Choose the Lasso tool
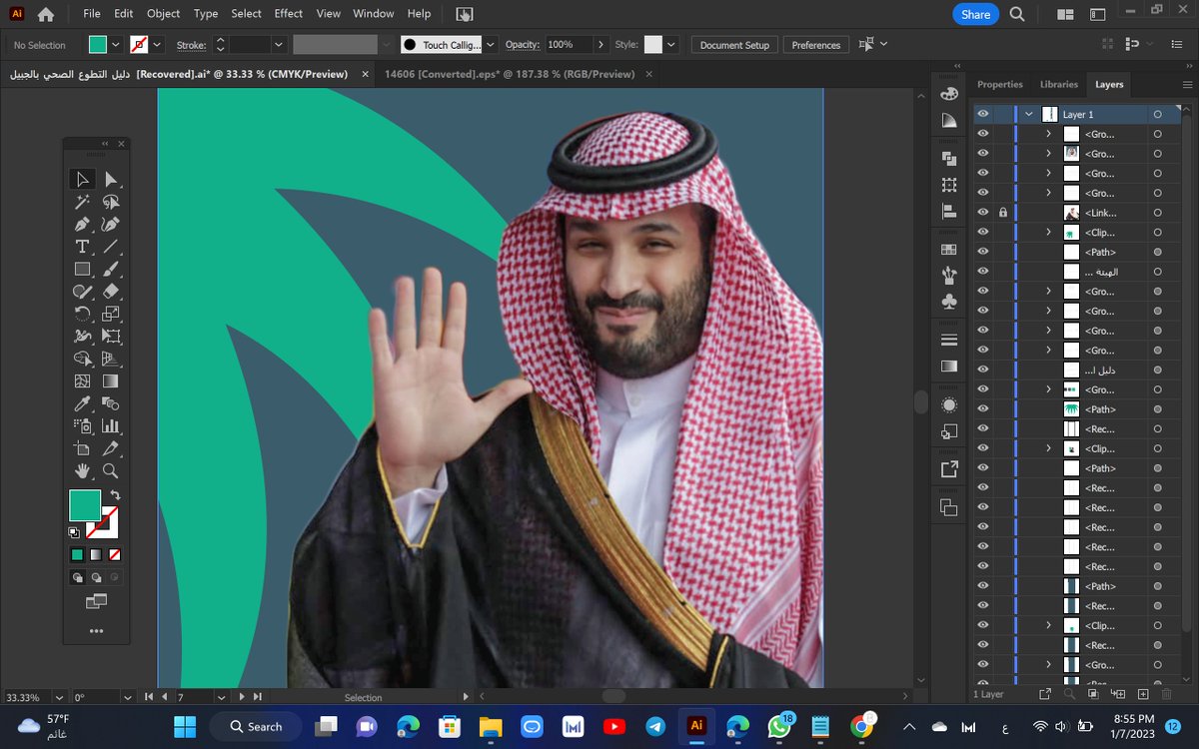Screen dimensions: 1199x749 coord(111,202)
